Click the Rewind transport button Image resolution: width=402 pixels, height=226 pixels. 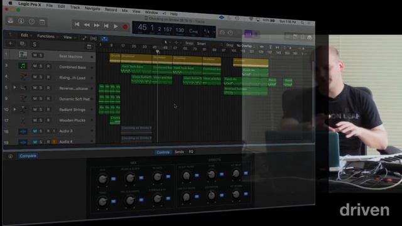tap(87, 25)
